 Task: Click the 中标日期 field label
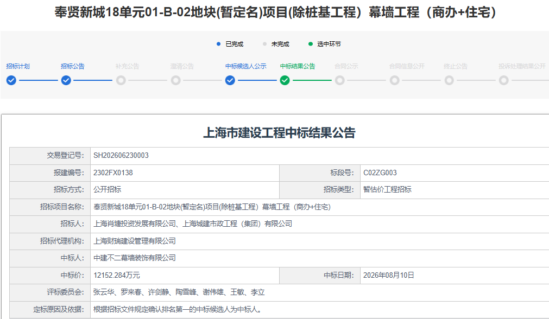tap(338, 275)
